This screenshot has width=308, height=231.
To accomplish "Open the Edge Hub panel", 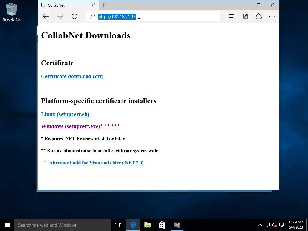I will (x=232, y=16).
